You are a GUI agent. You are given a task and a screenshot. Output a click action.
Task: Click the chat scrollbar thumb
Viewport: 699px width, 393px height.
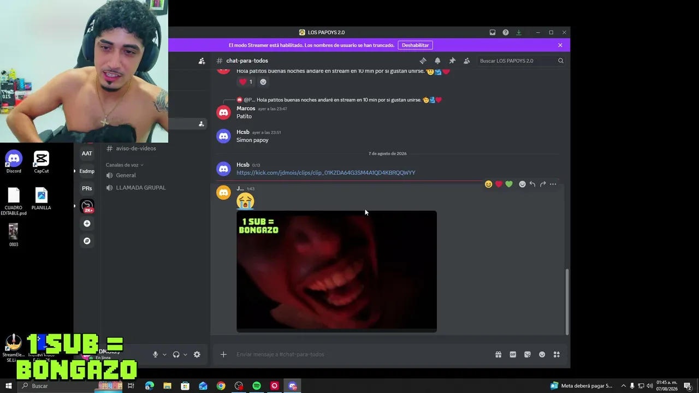click(x=567, y=302)
